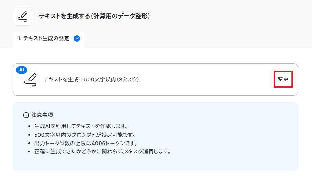Click the info circle icon next to 注意事項
The image size is (312, 183).
pos(26,115)
